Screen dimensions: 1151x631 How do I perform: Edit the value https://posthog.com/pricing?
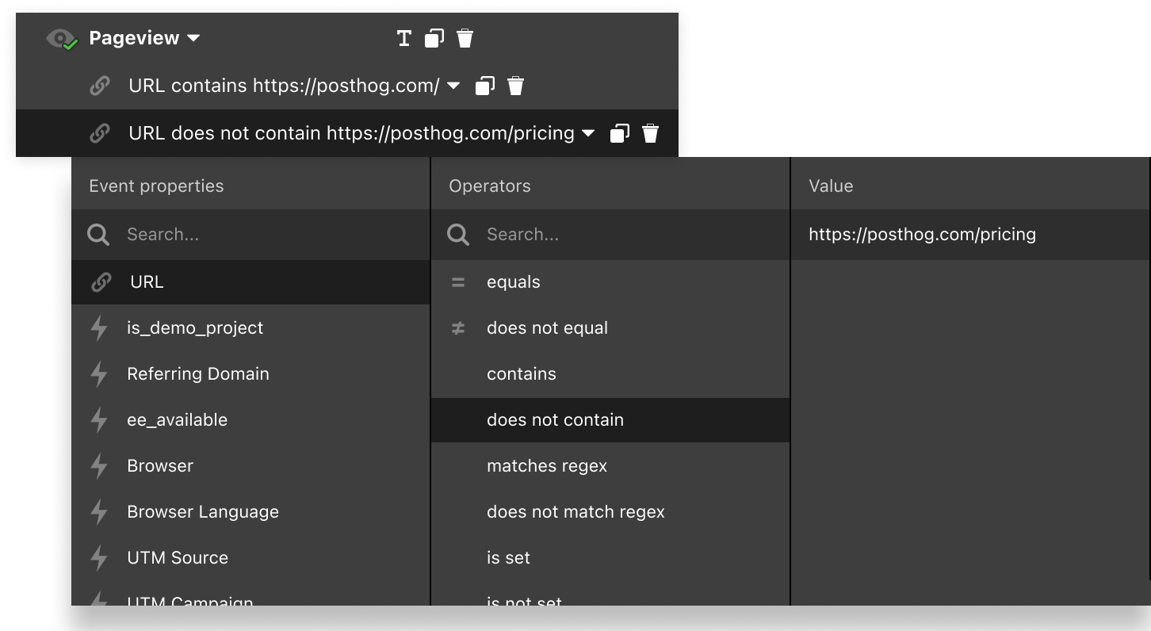point(970,235)
